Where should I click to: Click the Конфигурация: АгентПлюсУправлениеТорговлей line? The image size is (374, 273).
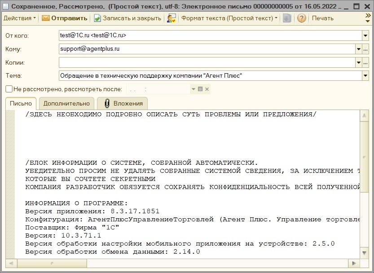click(193, 220)
